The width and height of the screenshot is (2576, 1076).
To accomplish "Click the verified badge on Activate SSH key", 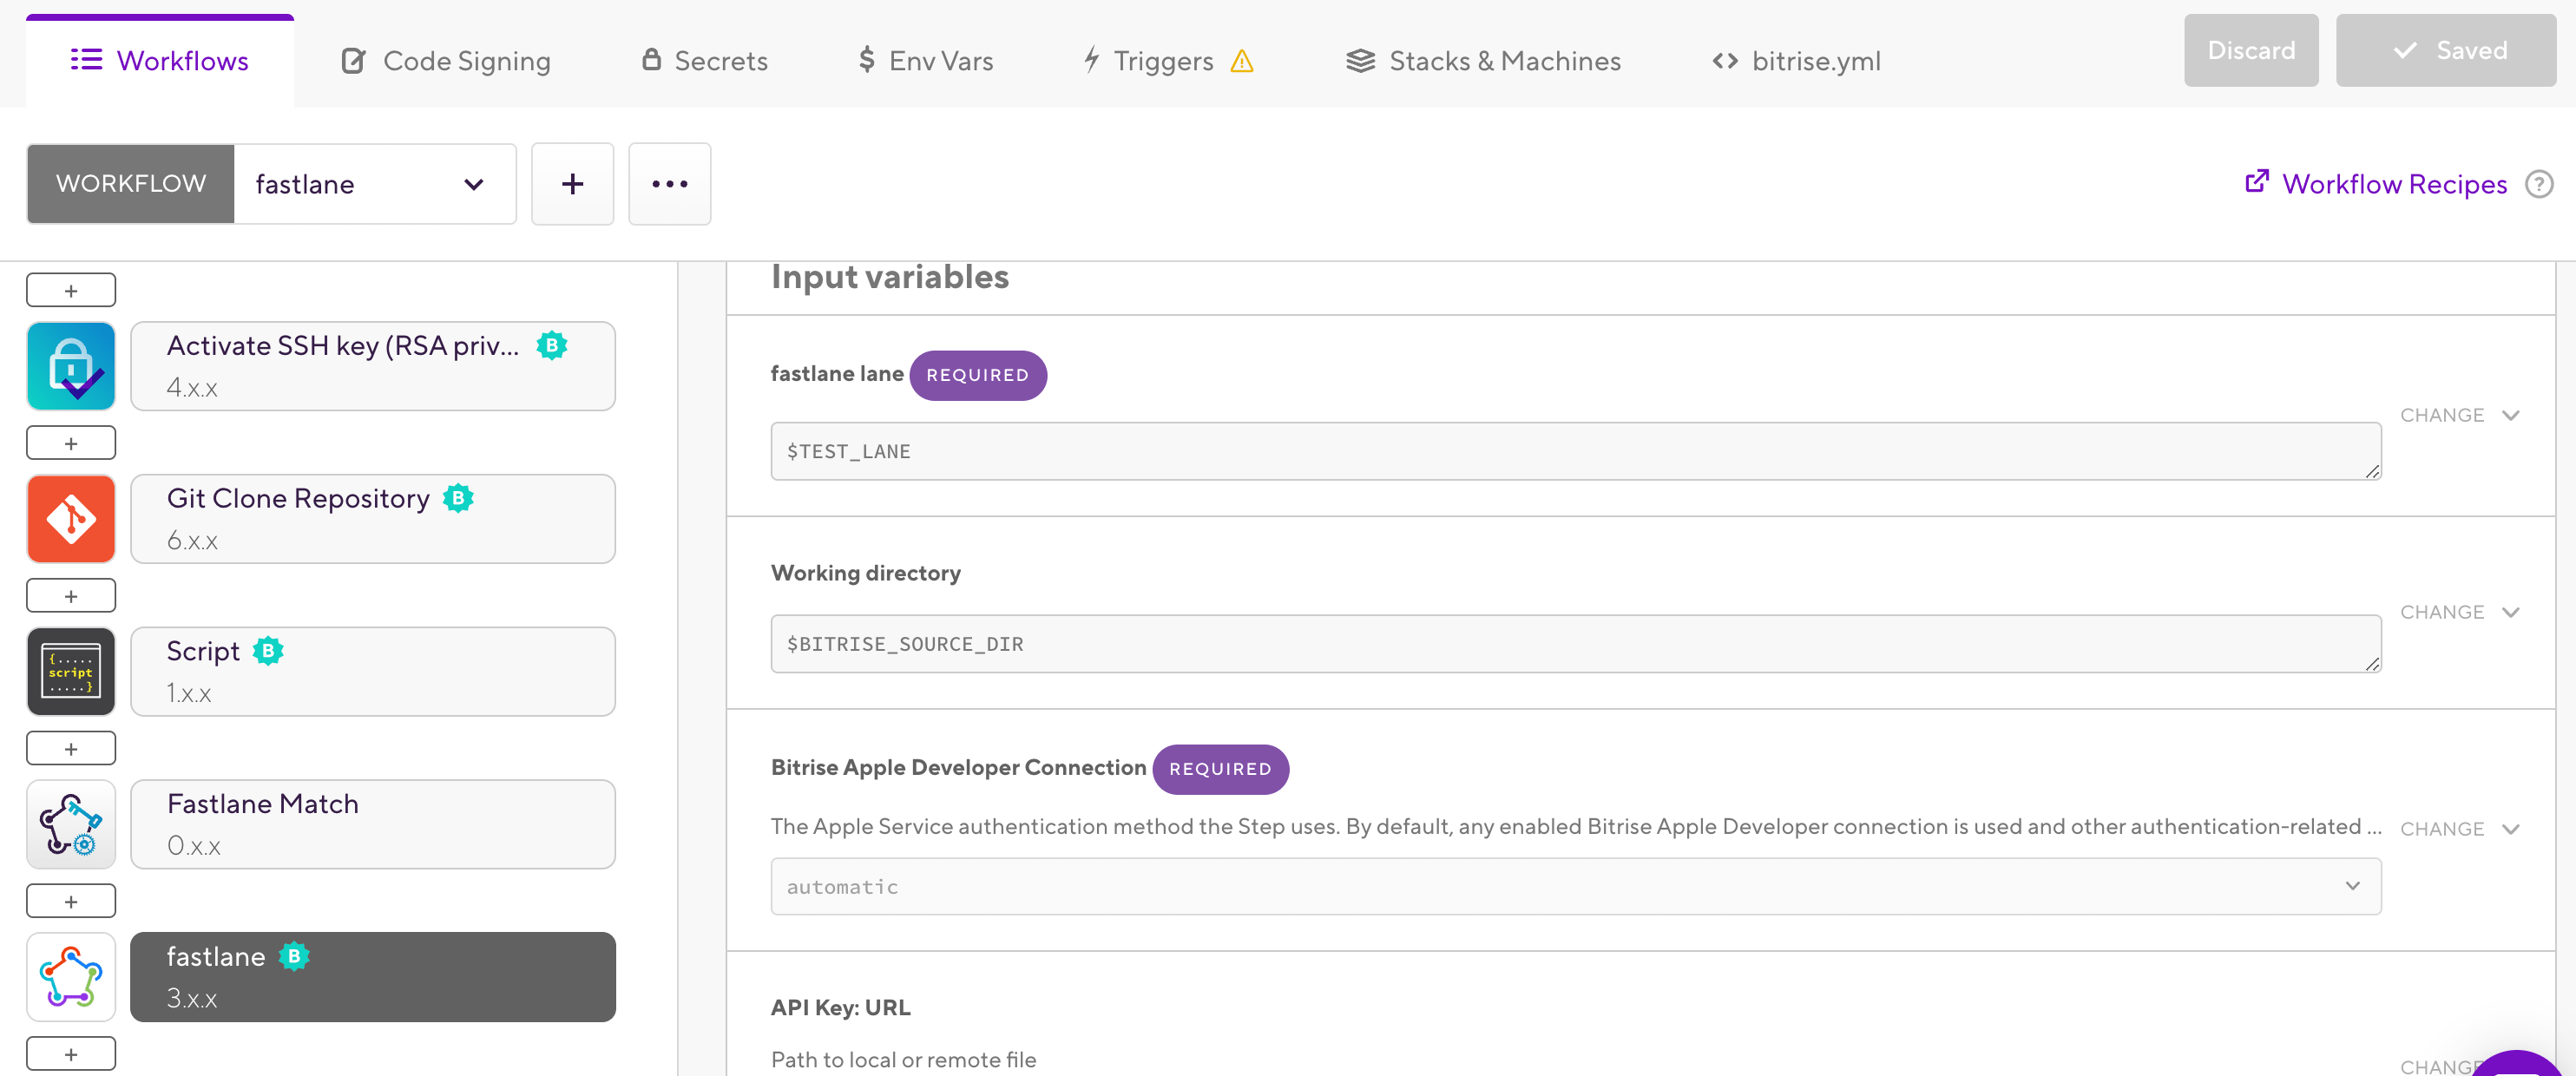I will 552,345.
